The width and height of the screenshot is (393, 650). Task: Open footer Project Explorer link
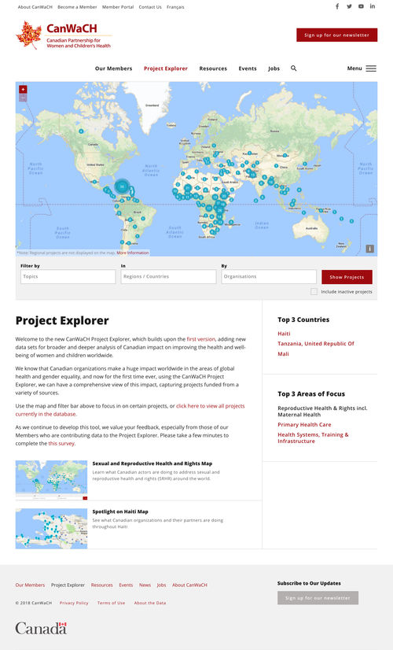[68, 585]
